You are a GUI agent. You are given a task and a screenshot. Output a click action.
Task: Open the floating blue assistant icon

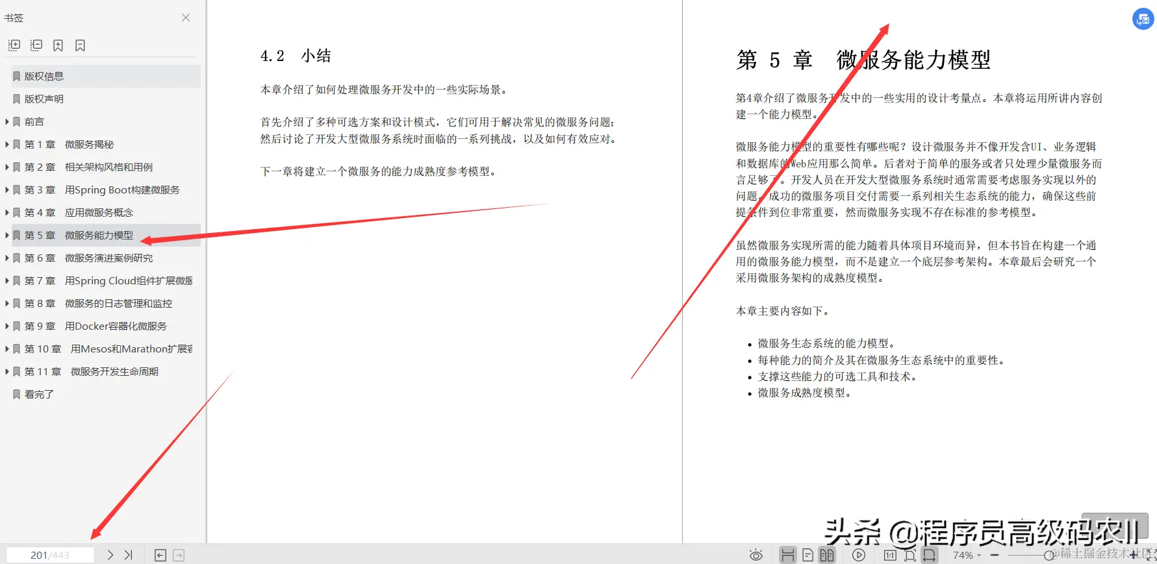click(x=1143, y=19)
